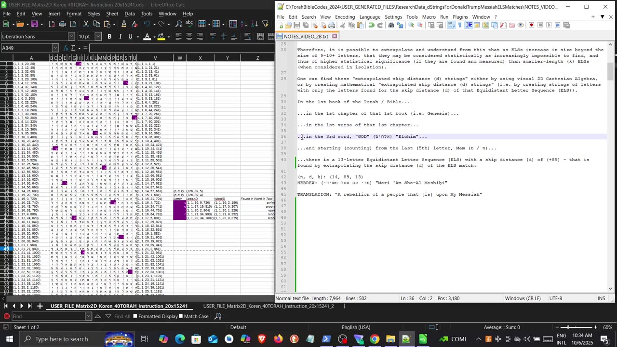Click the Clone Formatting paintbrush icon
The width and height of the screenshot is (617, 347).
pos(124,24)
